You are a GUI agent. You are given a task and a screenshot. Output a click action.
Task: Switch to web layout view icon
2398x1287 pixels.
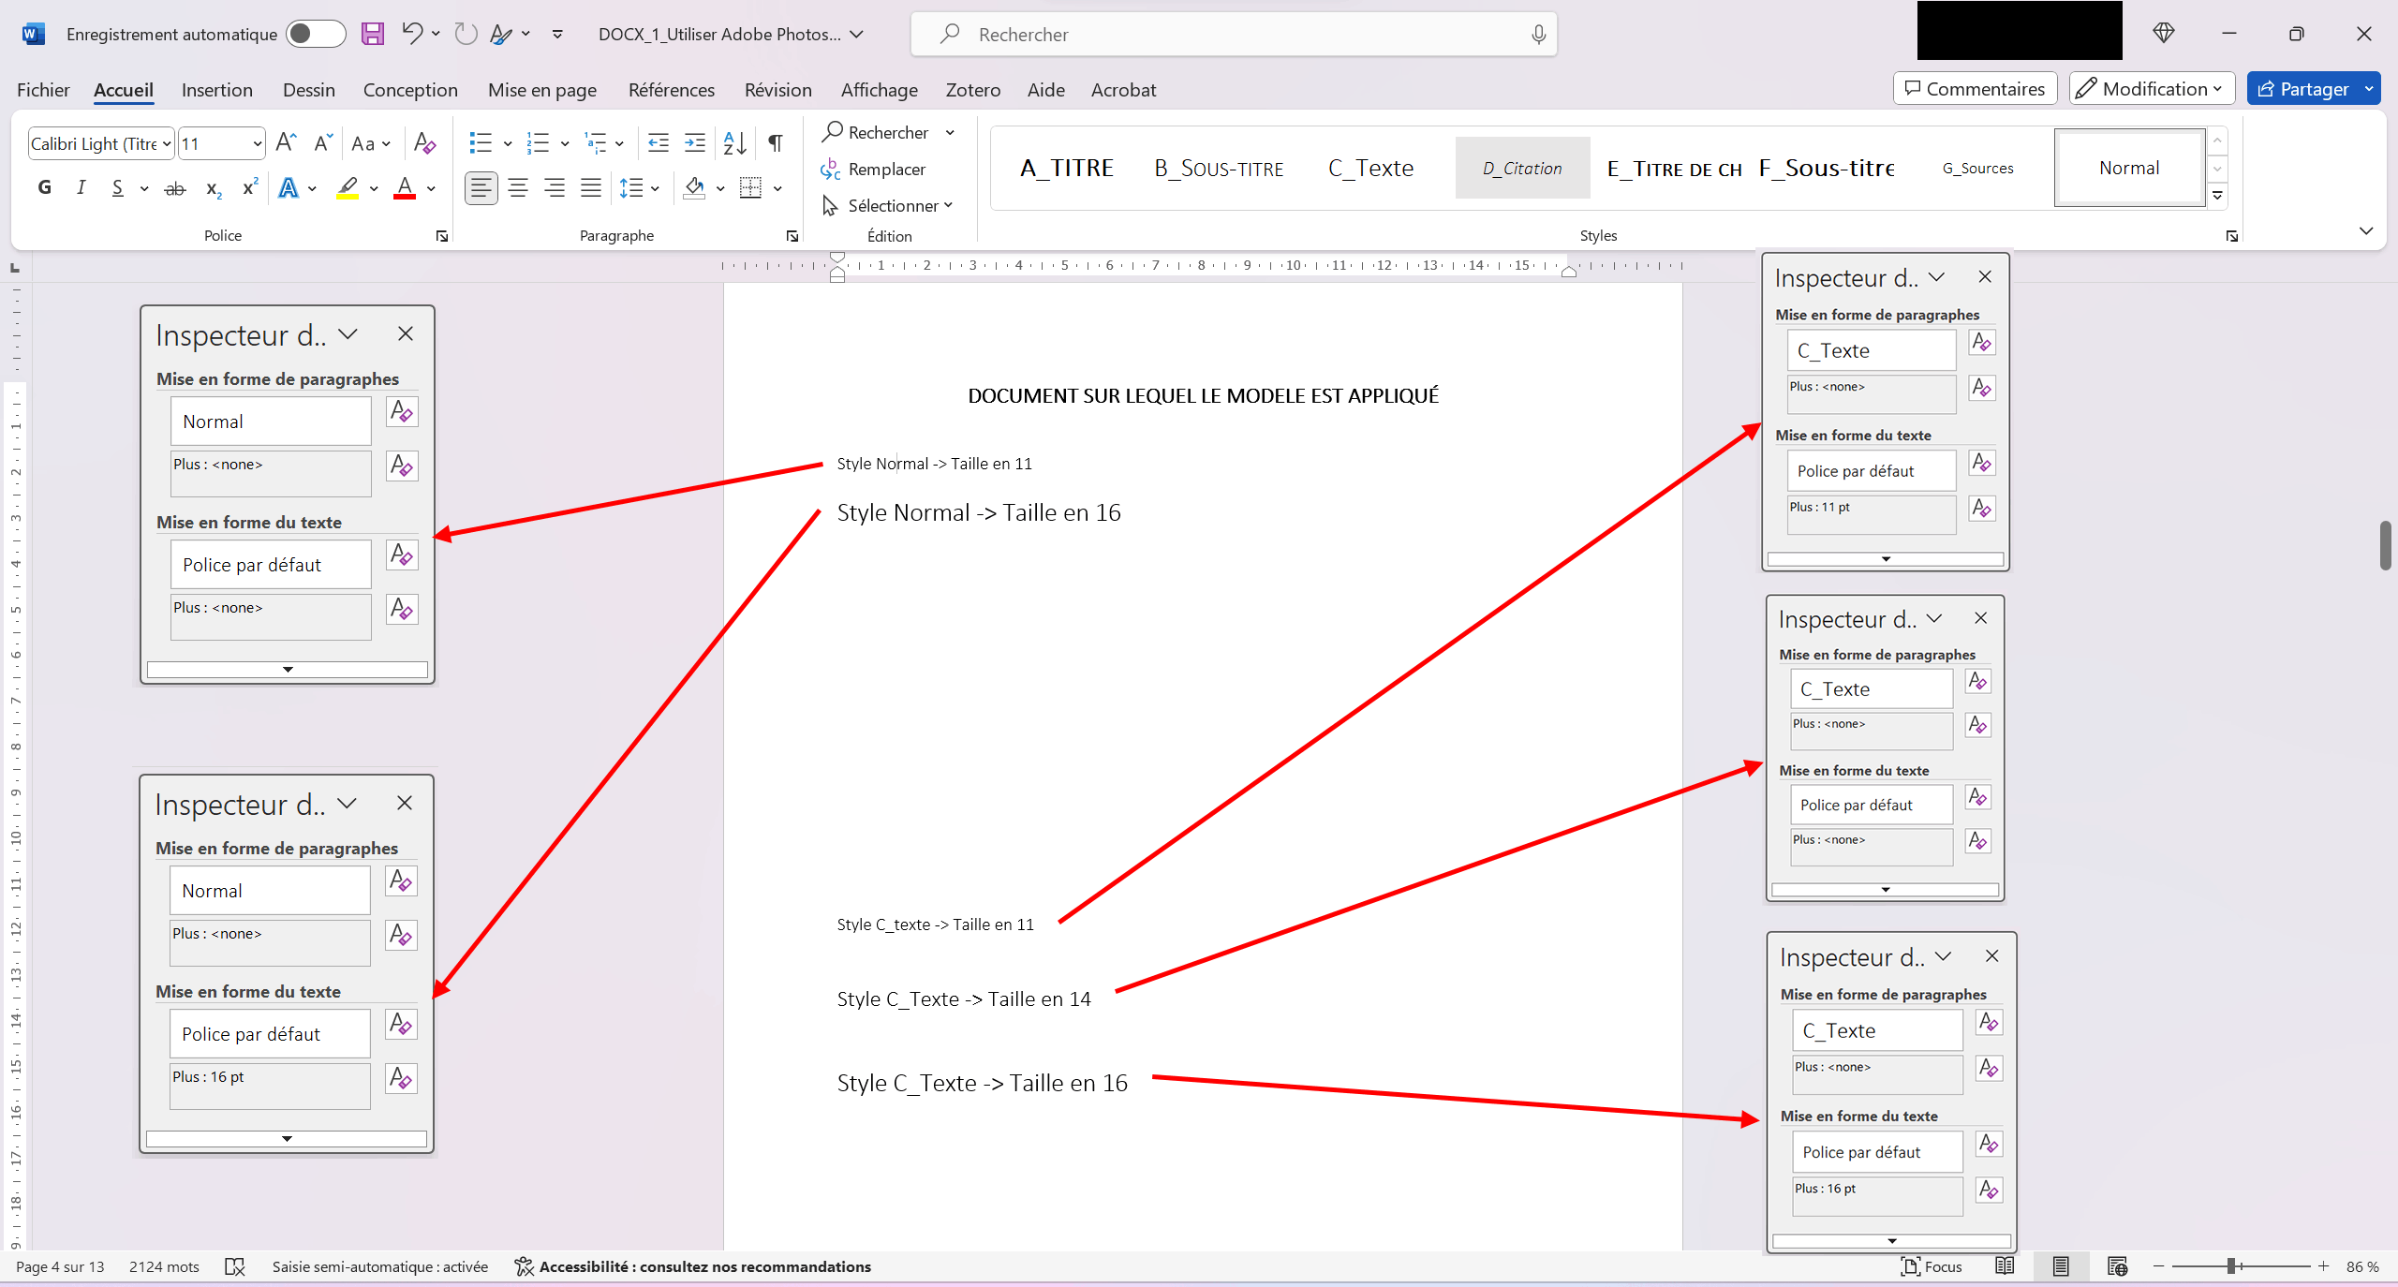pyautogui.click(x=2117, y=1266)
